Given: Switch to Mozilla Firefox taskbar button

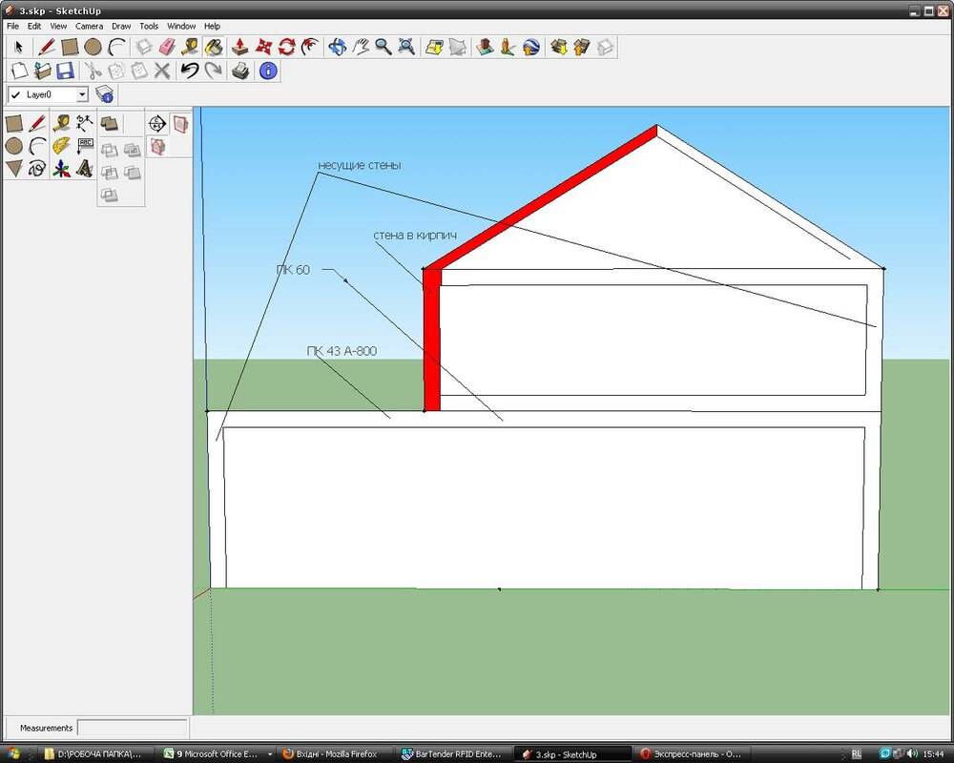Looking at the screenshot, I should (332, 753).
